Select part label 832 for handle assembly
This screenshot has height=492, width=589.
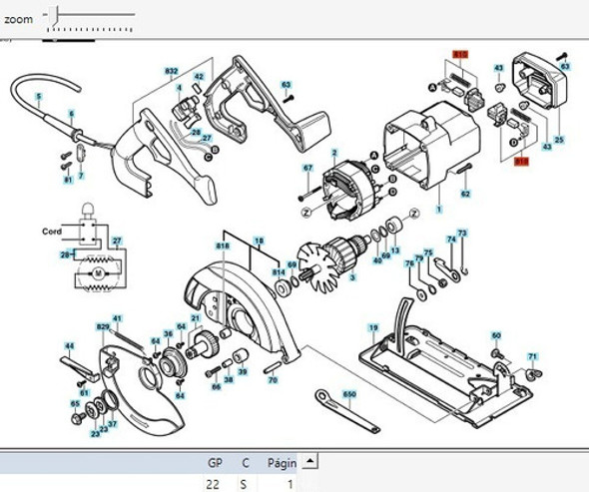(172, 72)
